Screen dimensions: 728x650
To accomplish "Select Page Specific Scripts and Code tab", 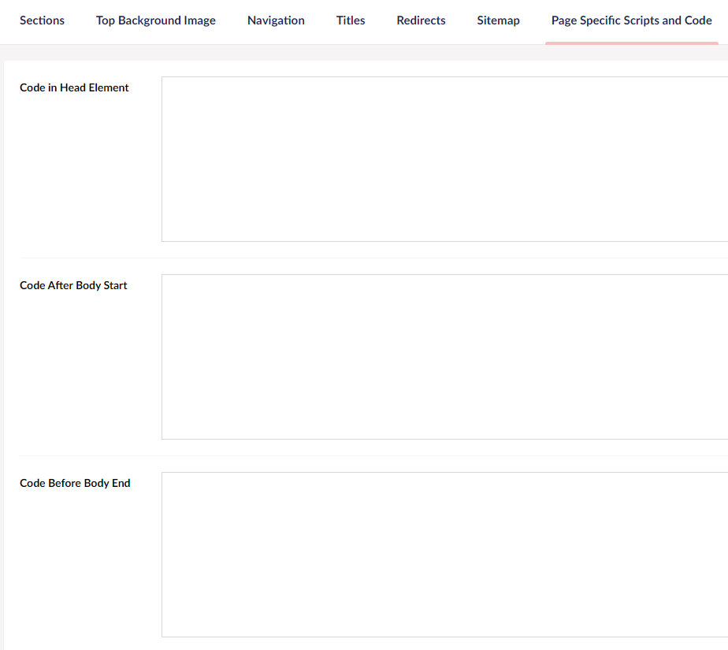I will 631,20.
